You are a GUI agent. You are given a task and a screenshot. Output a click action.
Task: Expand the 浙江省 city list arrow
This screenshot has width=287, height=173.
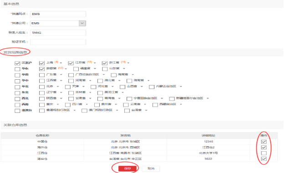128,63
